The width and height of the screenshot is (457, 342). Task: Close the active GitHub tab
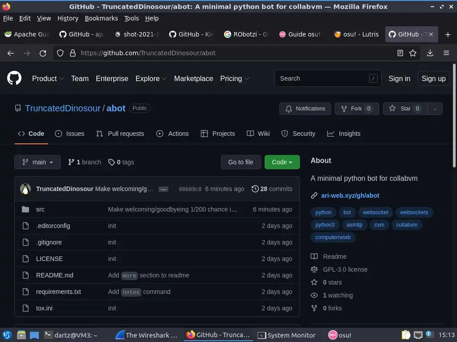(x=431, y=34)
